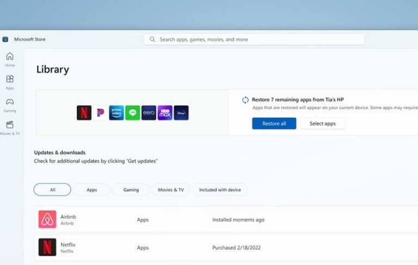The image size is (418, 265).
Task: Click the Disney+ icon in banner
Action: pyautogui.click(x=181, y=113)
